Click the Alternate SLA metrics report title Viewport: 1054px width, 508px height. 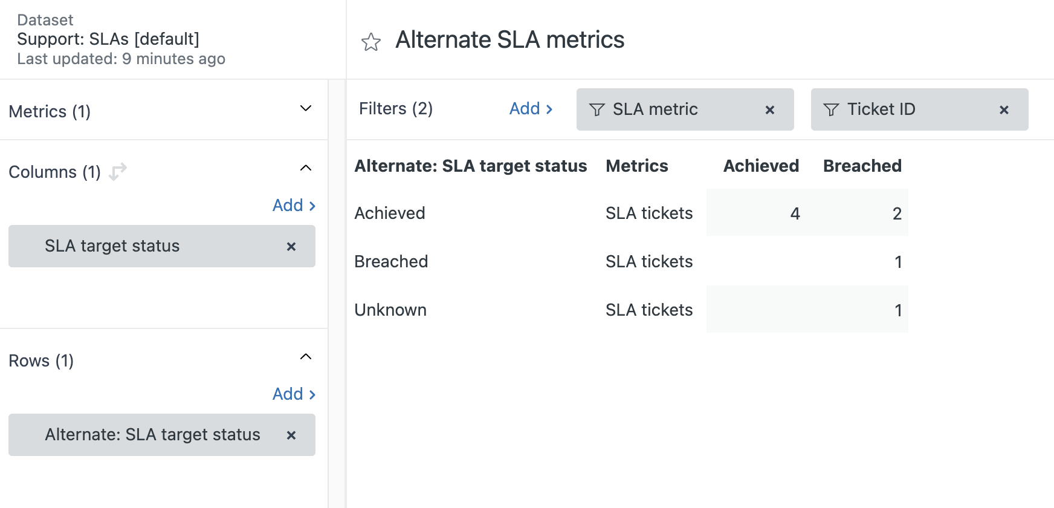509,40
